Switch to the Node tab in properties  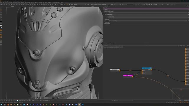pyautogui.click(x=112, y=11)
